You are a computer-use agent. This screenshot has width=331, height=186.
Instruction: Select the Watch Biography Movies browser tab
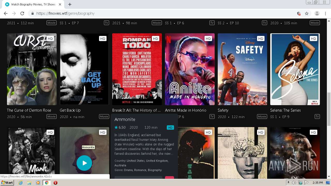[33, 4]
